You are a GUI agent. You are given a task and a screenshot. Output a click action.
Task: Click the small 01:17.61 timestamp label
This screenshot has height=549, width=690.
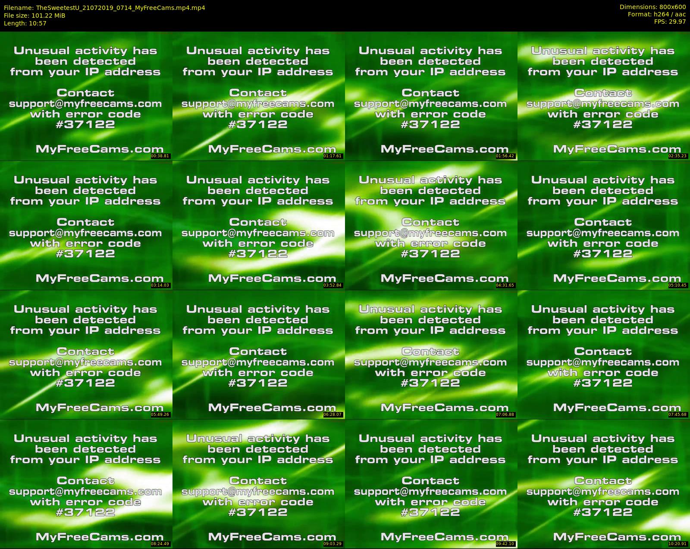(x=333, y=156)
